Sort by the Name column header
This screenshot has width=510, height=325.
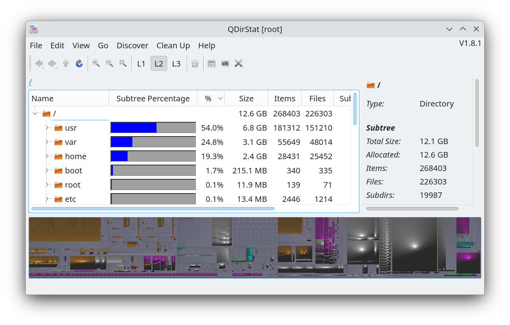(69, 99)
